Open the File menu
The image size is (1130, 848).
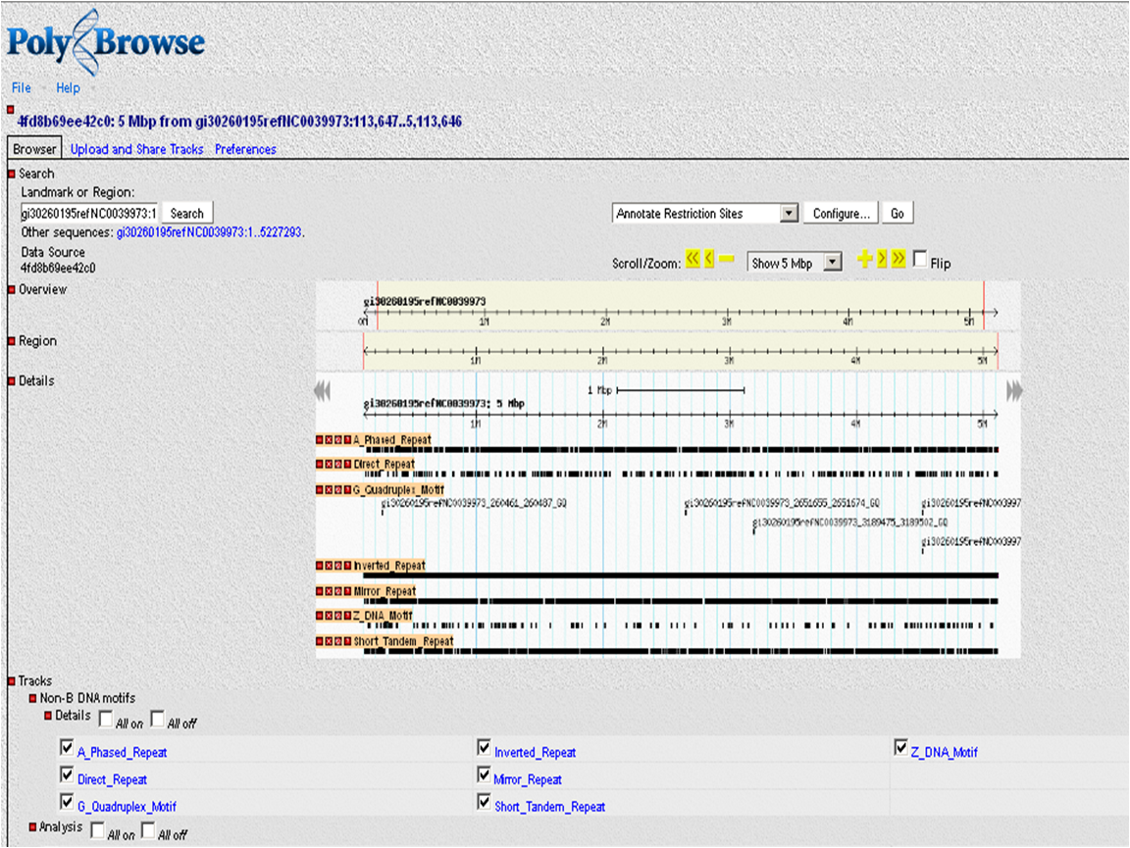coord(21,87)
